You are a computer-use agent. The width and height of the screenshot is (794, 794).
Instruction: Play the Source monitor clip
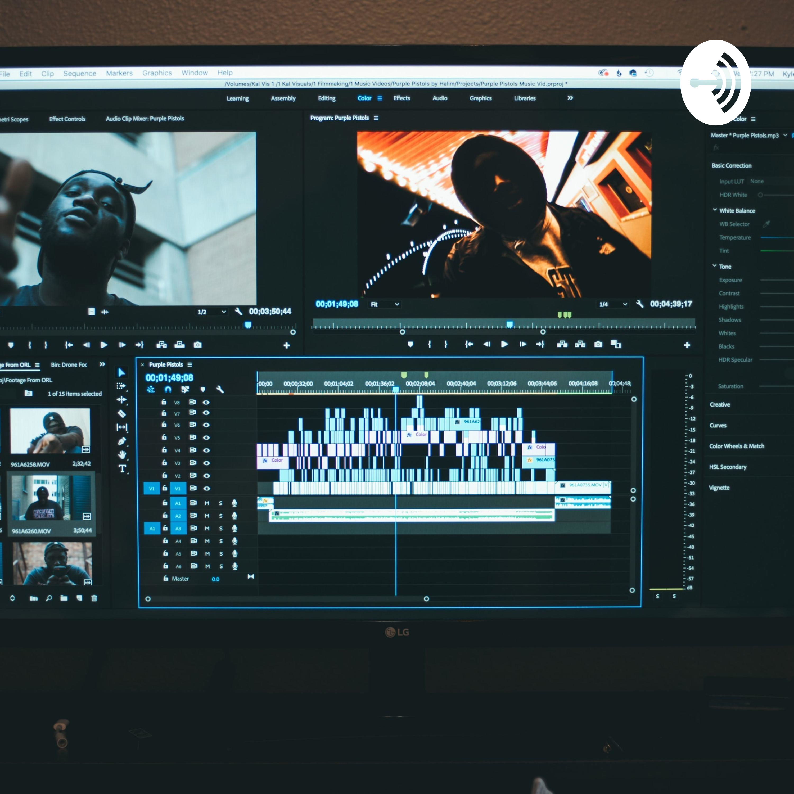pos(104,345)
